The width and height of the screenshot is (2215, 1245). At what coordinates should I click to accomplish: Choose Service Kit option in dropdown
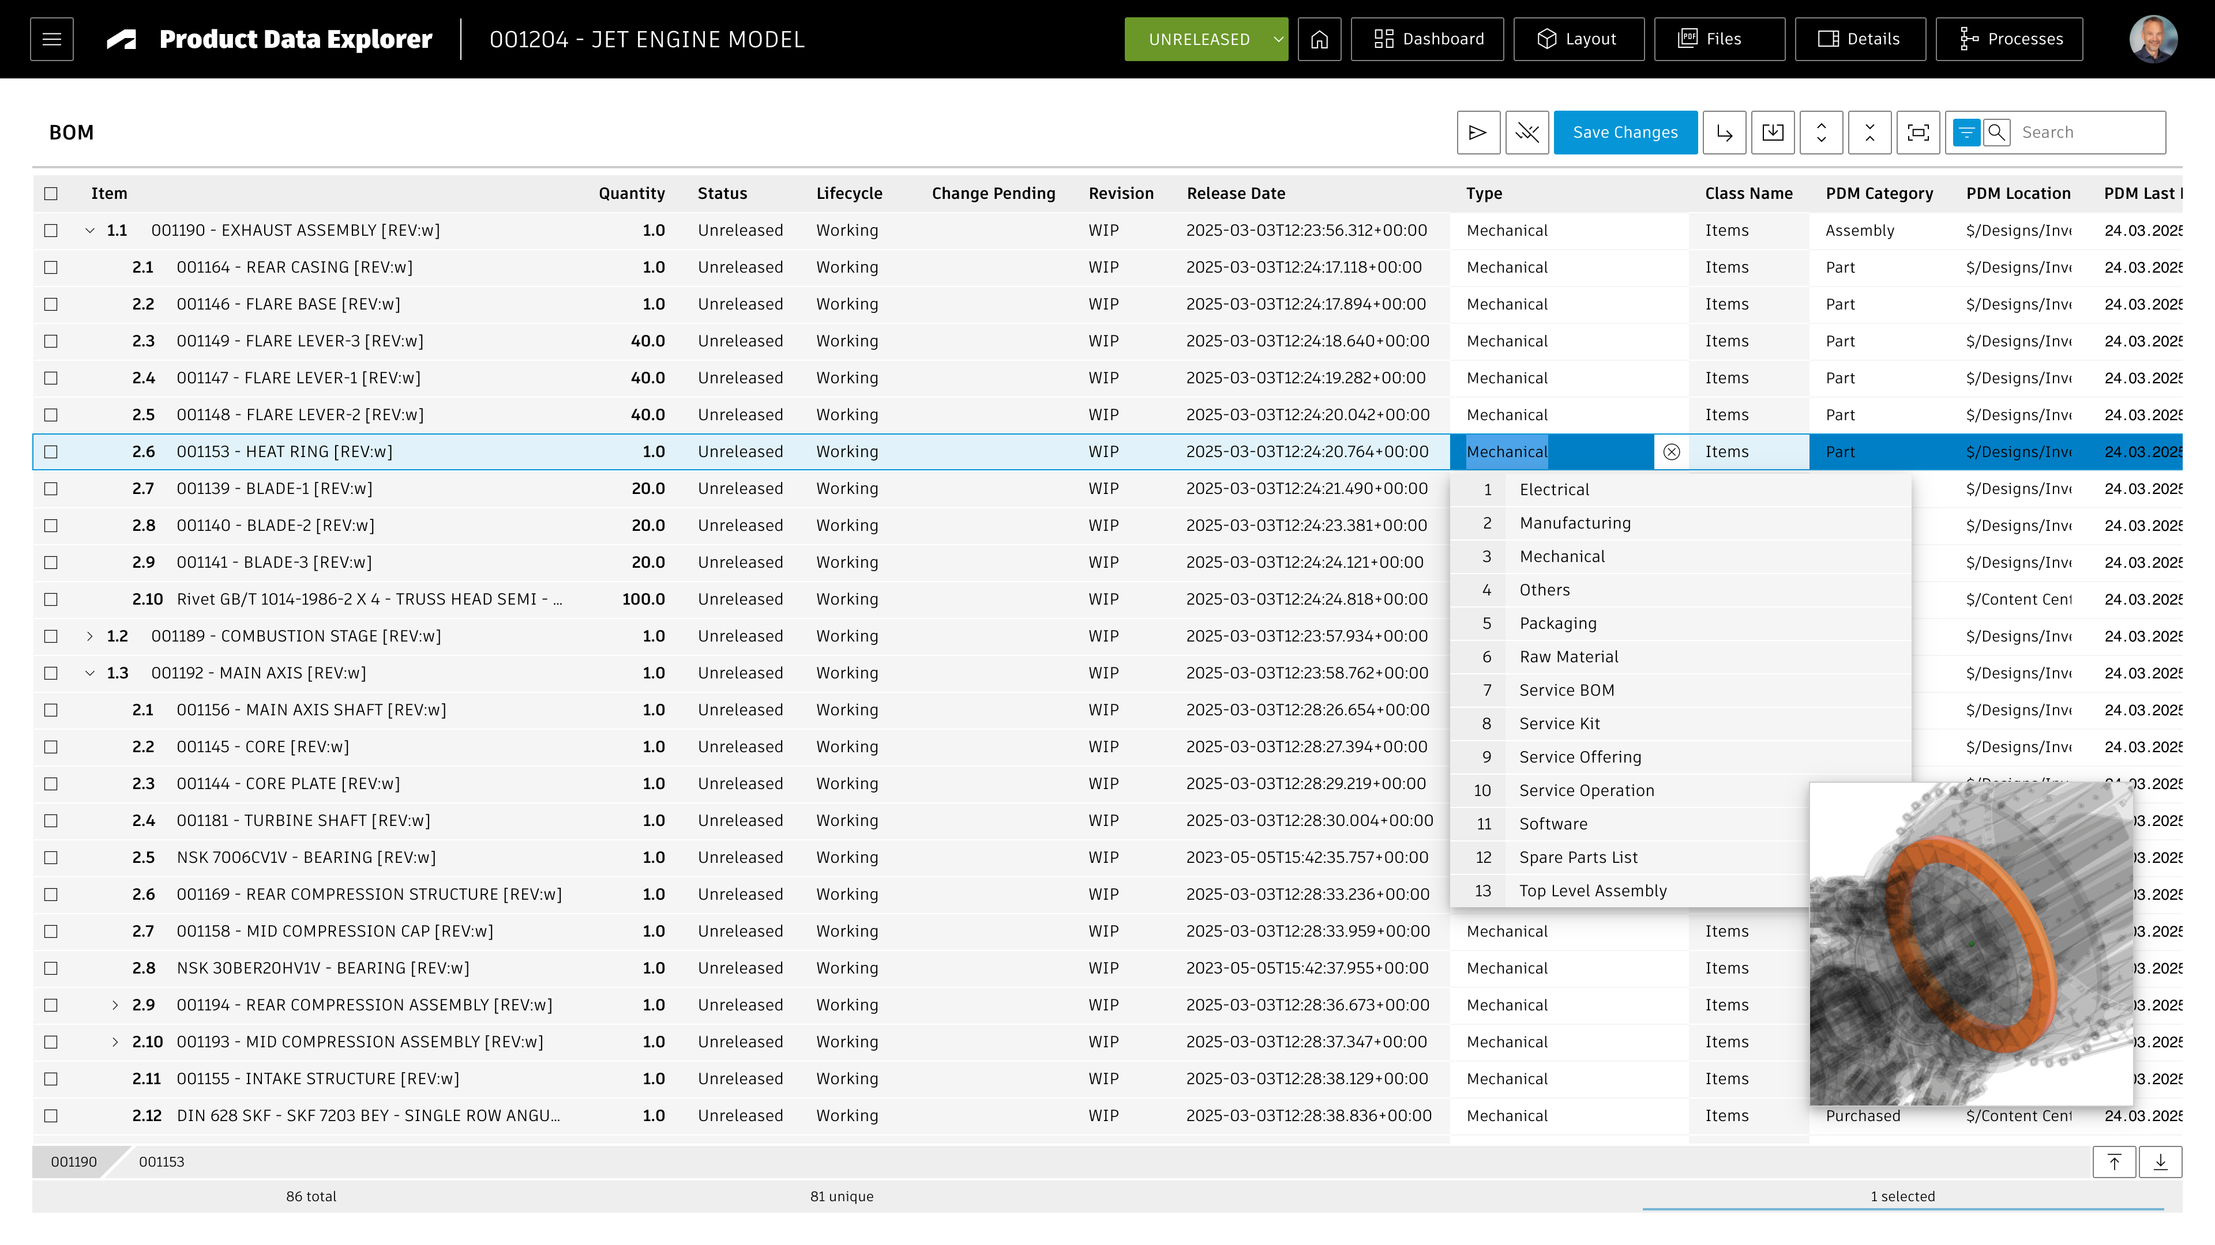click(x=1559, y=723)
